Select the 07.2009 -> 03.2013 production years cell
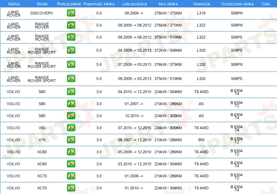This screenshot has height=194, width=277. click(x=135, y=65)
